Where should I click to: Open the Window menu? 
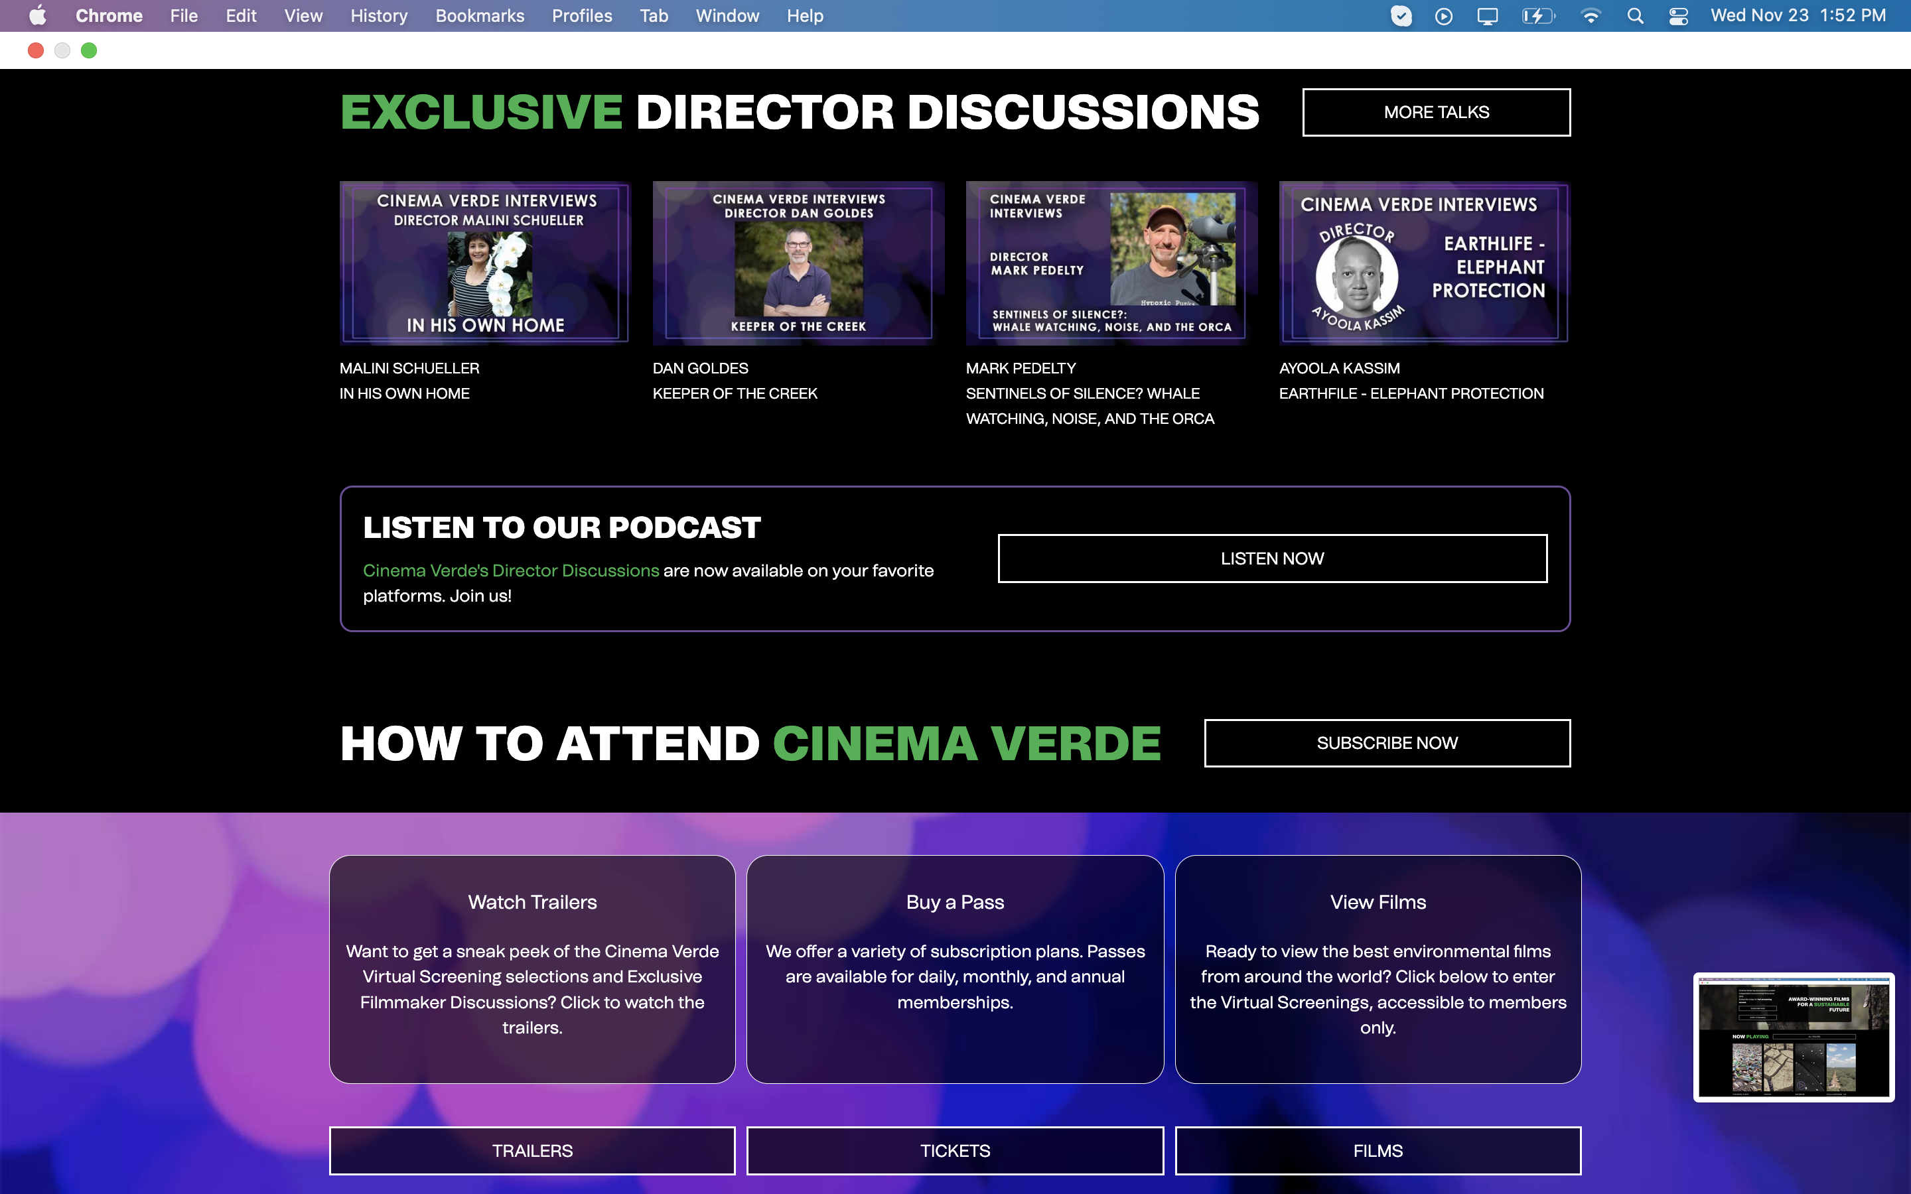[727, 16]
